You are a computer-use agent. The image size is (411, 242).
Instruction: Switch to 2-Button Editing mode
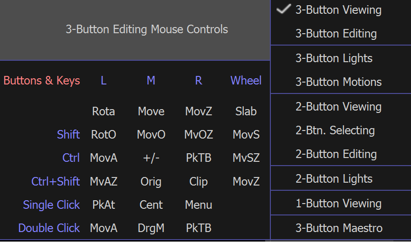coord(336,154)
